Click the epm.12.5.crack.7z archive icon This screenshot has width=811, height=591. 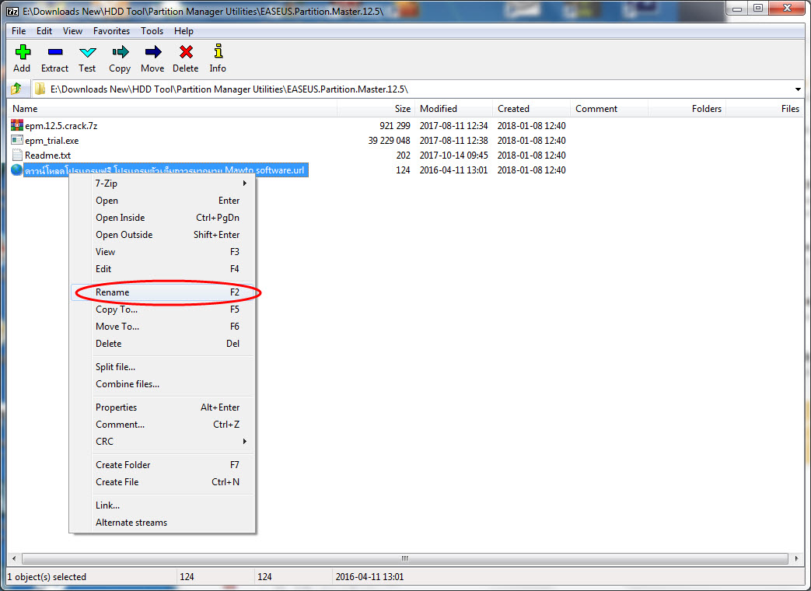16,125
